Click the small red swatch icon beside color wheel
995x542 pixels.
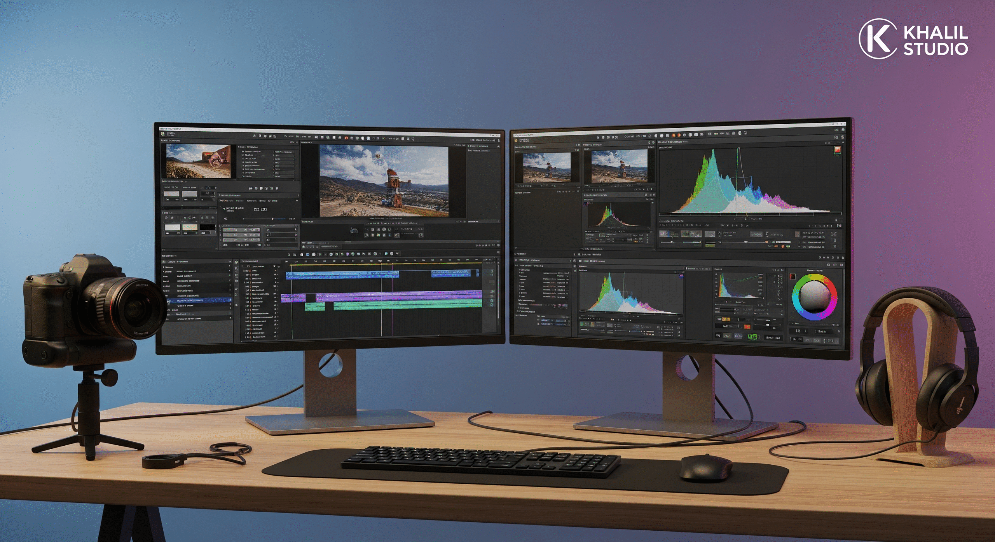pos(793,277)
